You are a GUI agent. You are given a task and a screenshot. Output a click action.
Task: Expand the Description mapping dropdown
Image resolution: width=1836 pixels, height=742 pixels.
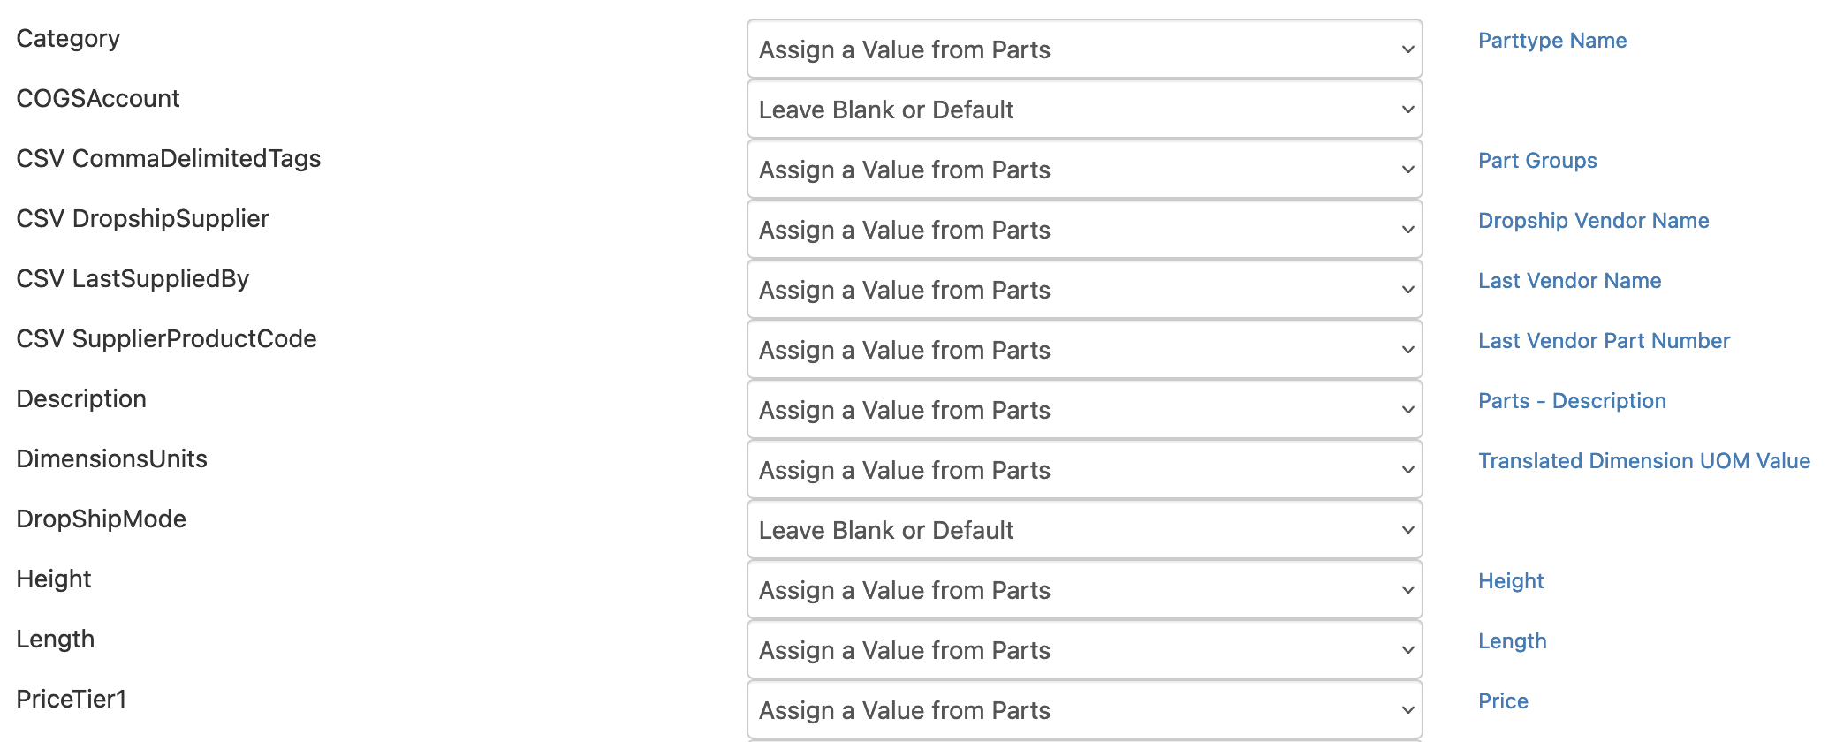(x=1084, y=410)
